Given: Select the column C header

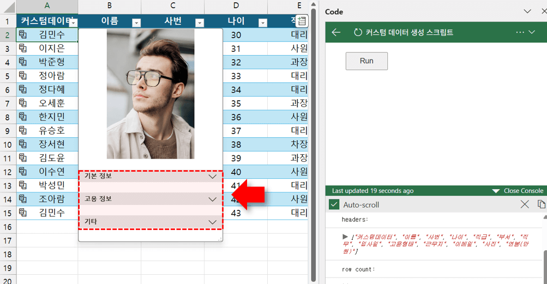Looking at the screenshot, I should [173, 5].
